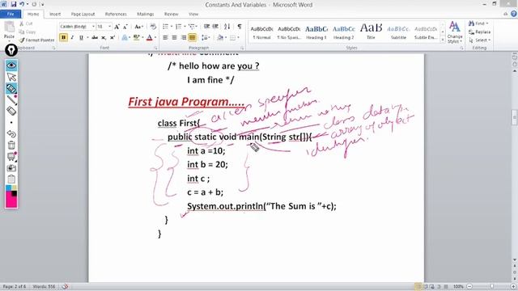
Task: Click the Shrink Font icon
Action: point(125,27)
